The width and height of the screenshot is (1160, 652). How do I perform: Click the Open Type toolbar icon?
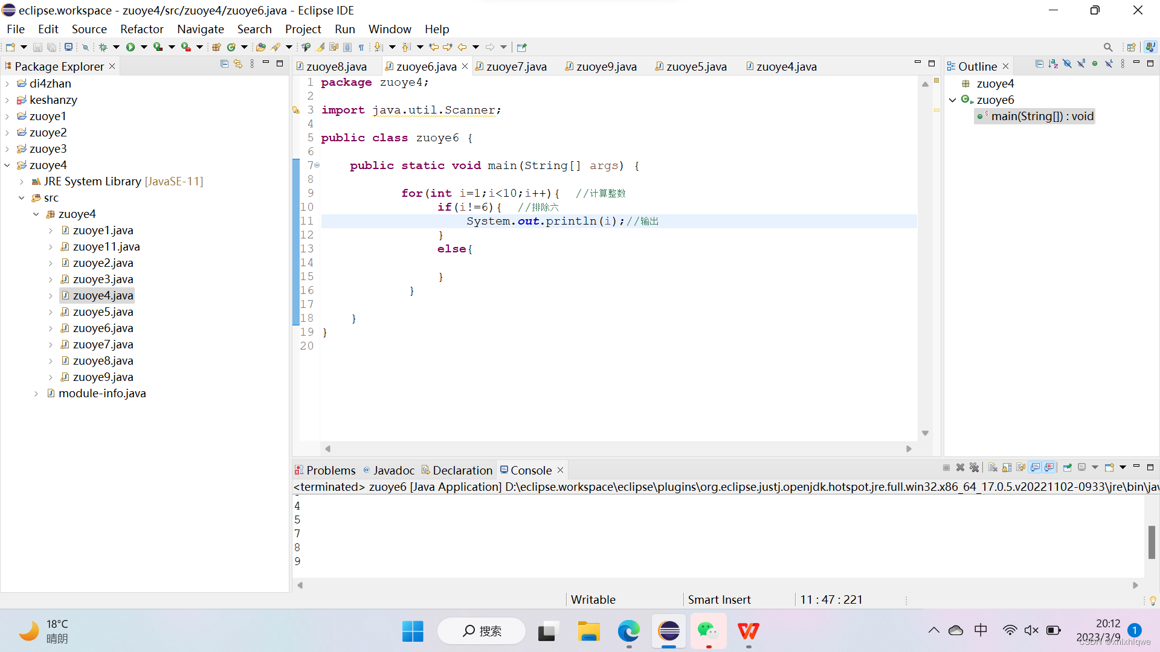260,47
